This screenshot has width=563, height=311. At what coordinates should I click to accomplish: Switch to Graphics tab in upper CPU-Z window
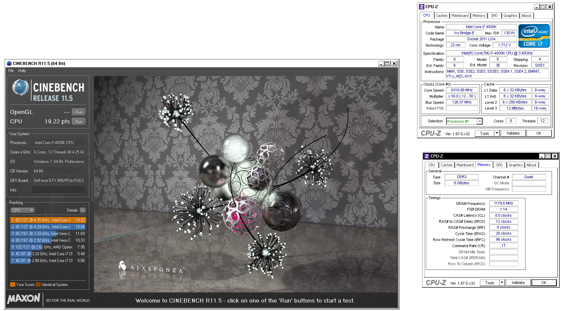511,16
